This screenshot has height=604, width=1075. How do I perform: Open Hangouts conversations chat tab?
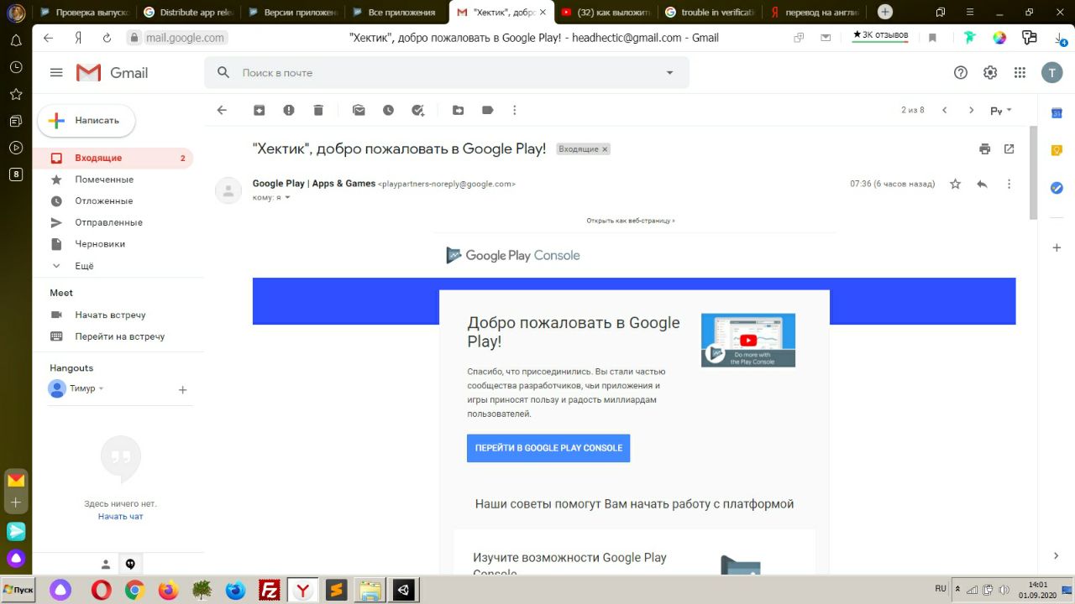[x=130, y=565]
